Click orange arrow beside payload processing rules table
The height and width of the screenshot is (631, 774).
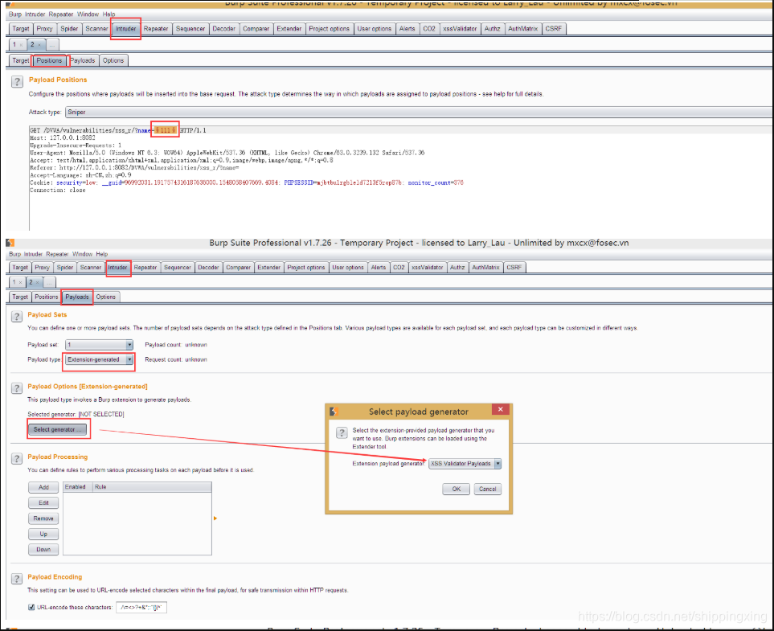click(215, 518)
